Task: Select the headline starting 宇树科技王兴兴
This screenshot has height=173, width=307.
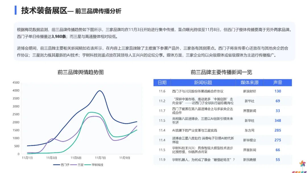Action: pos(203,150)
